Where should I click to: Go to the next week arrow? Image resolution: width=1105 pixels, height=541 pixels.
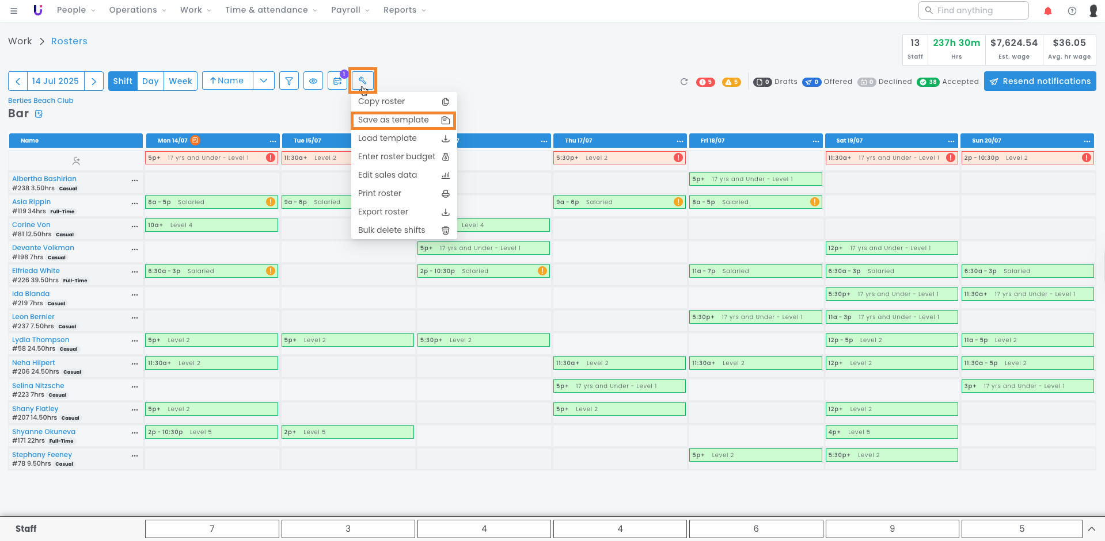coord(94,81)
